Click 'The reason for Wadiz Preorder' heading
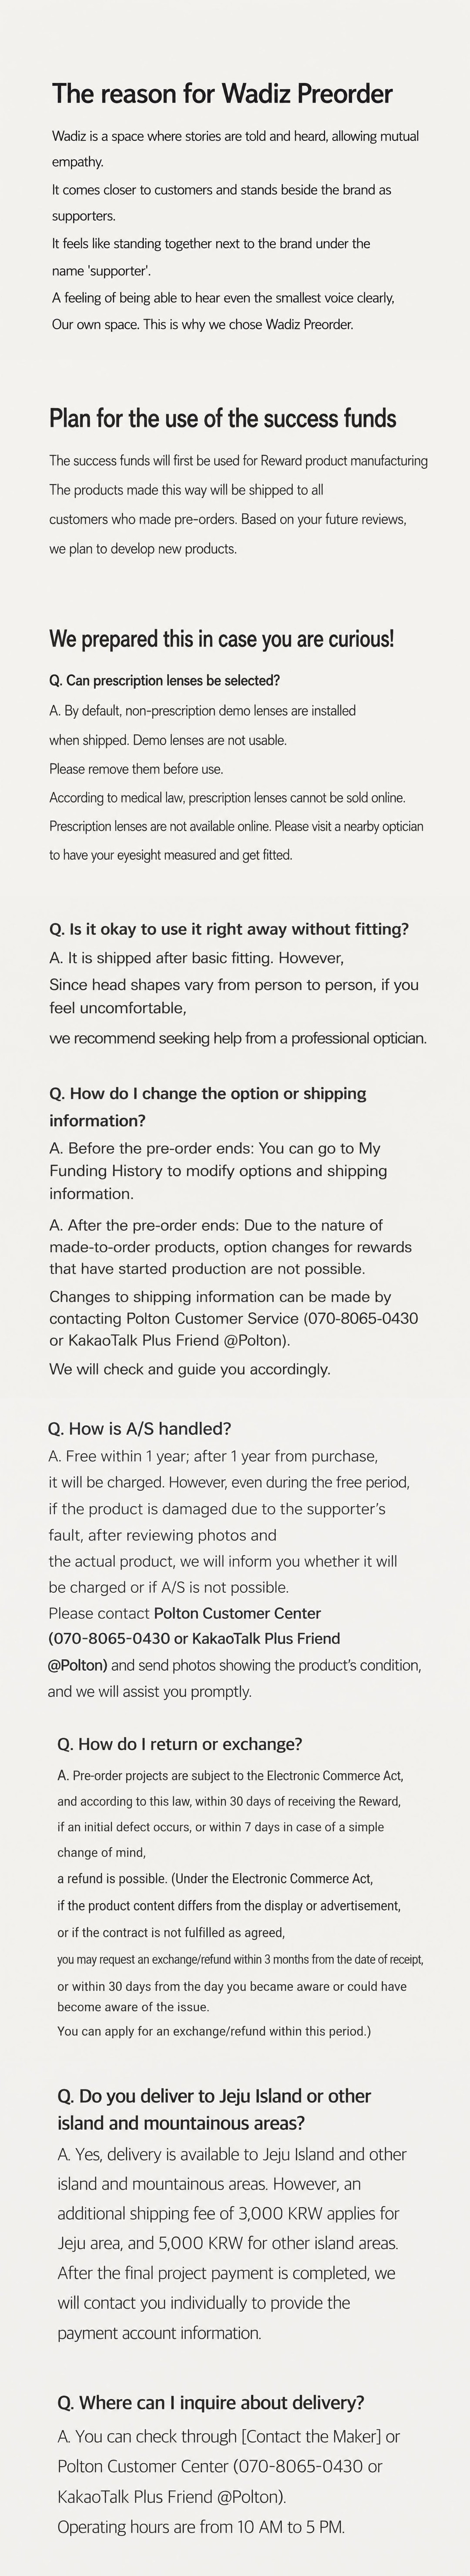 click(x=222, y=94)
